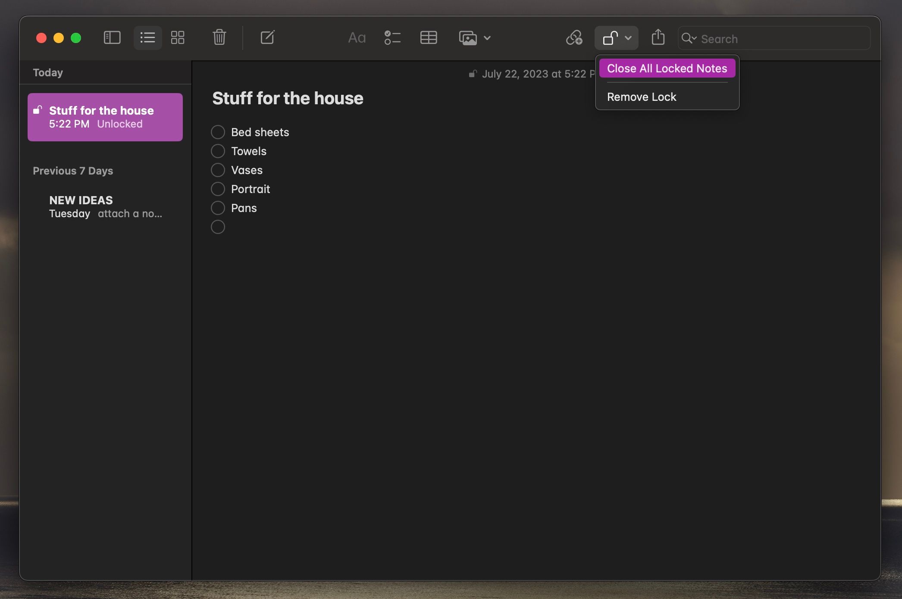Open the media attachment icon

(467, 38)
